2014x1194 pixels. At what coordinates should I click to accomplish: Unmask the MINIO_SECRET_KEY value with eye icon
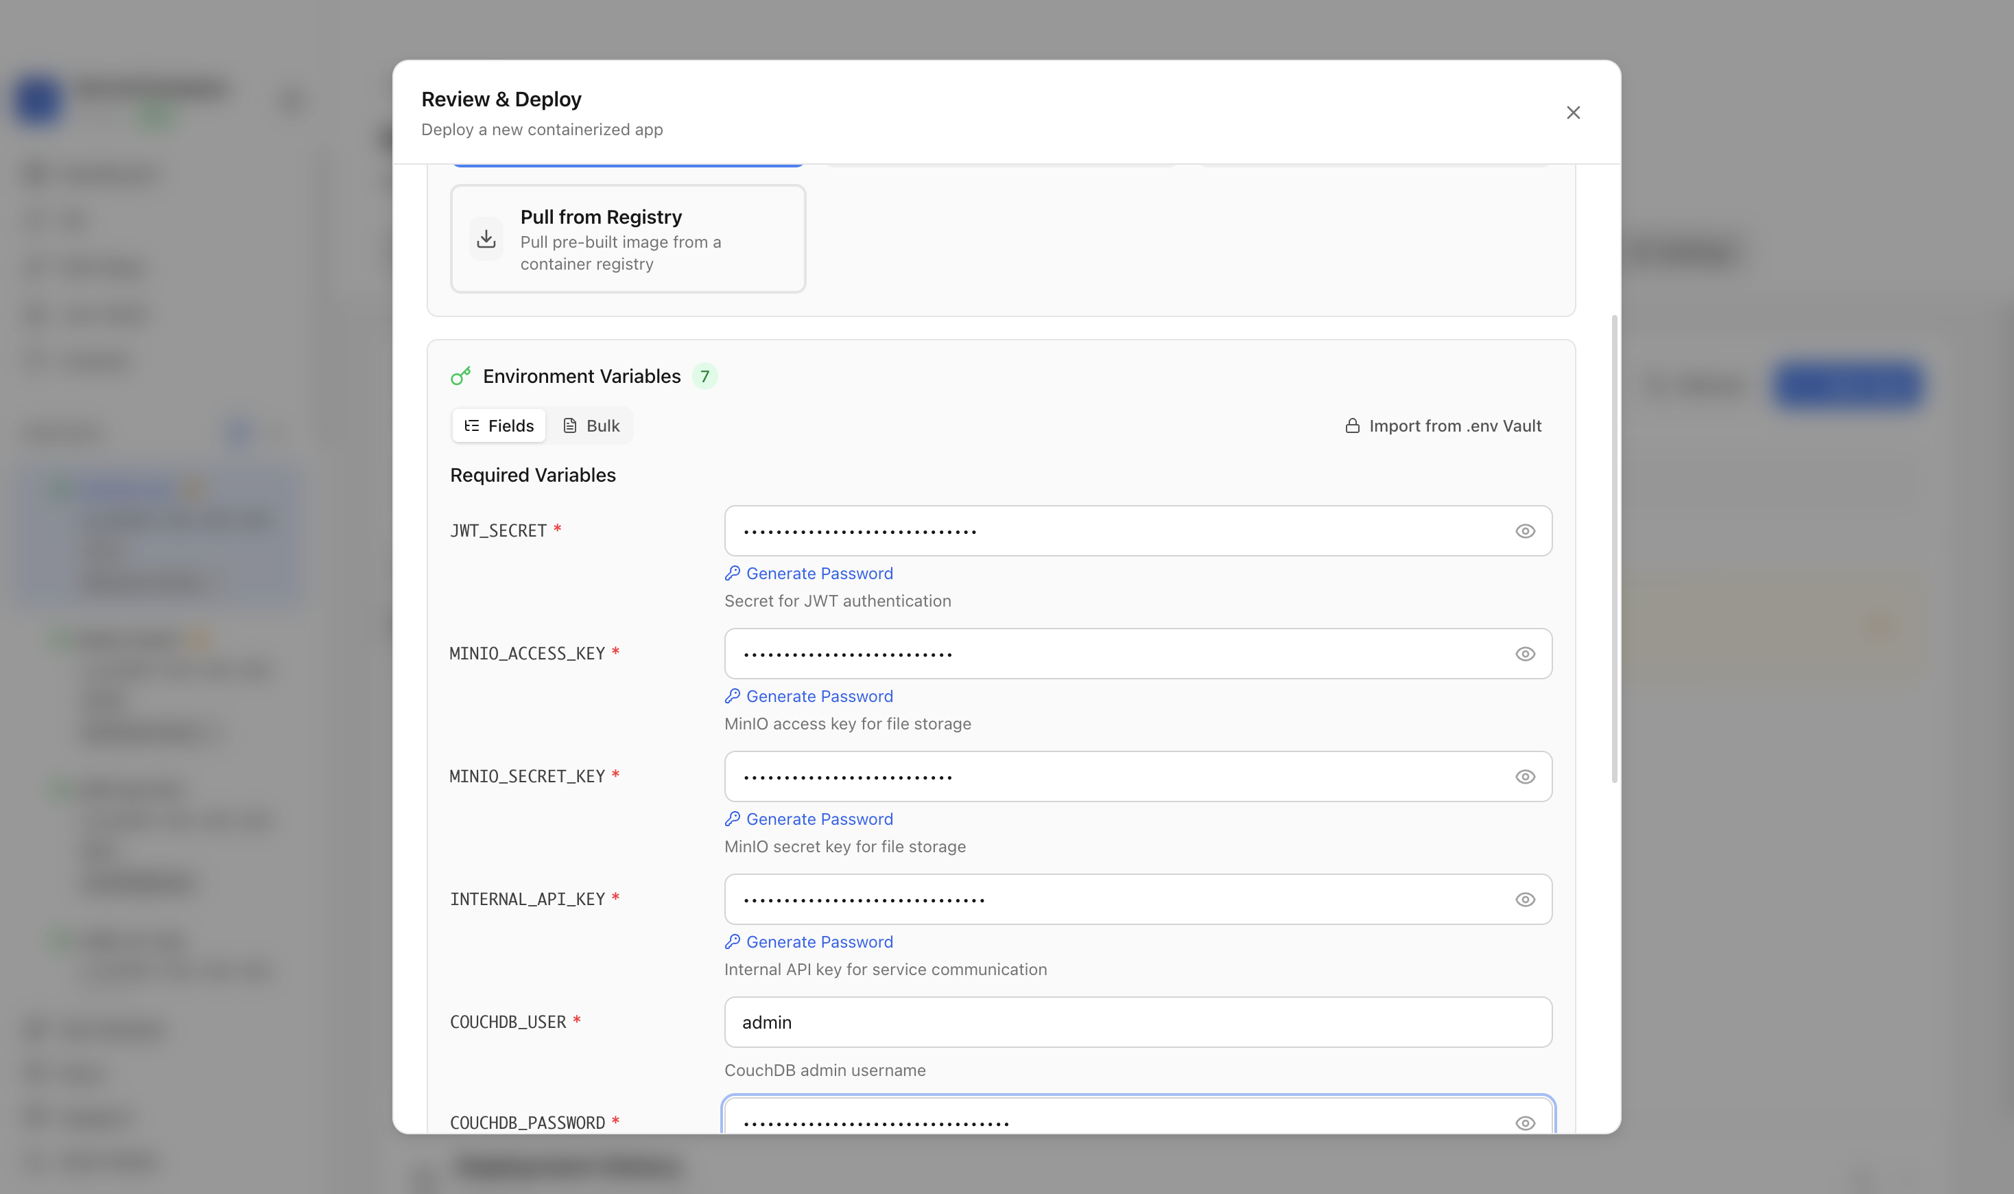coord(1525,776)
